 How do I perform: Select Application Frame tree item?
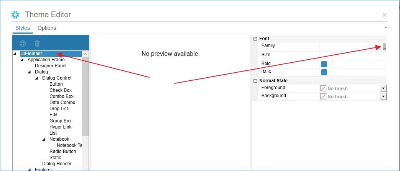coord(46,60)
